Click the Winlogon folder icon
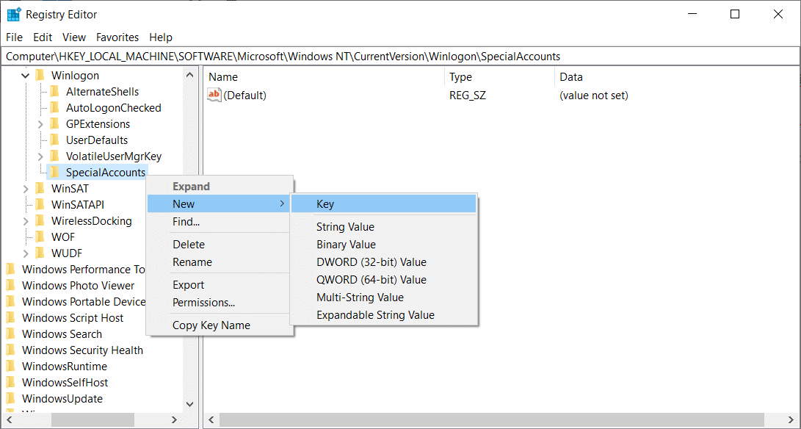This screenshot has height=429, width=801. tap(40, 76)
